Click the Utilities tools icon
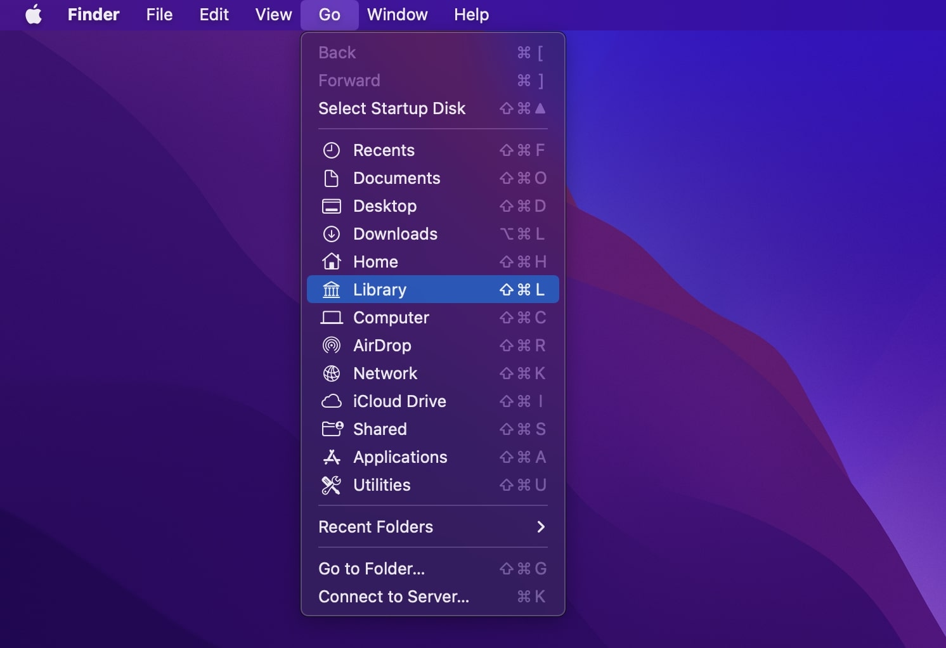Viewport: 946px width, 648px height. pos(332,485)
